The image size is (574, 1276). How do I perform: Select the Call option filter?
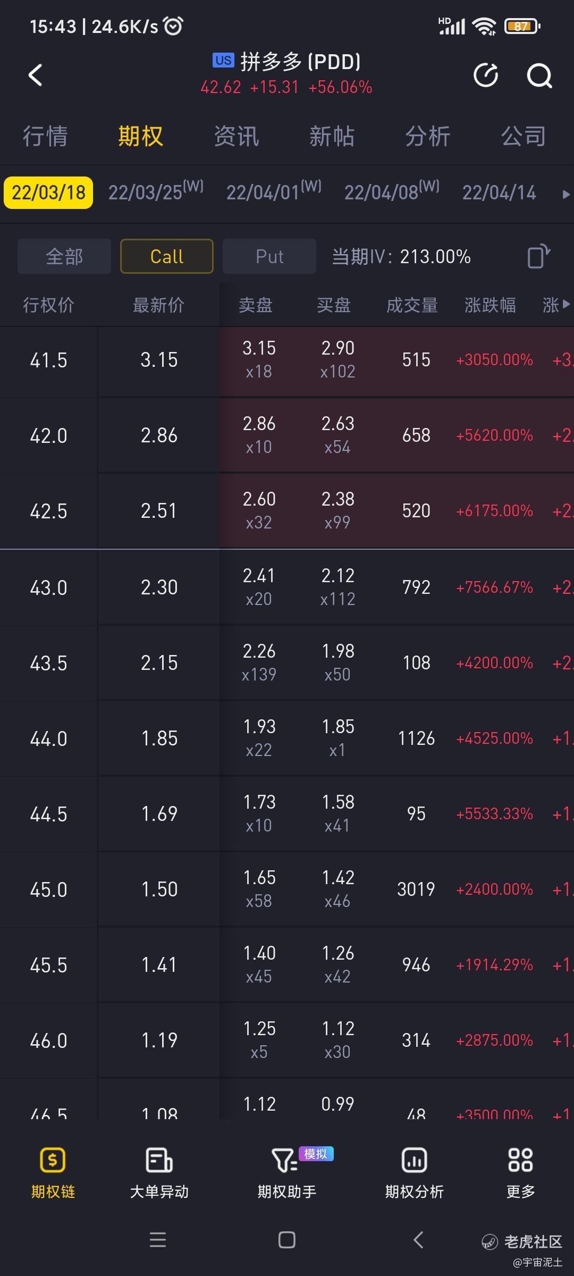point(167,256)
